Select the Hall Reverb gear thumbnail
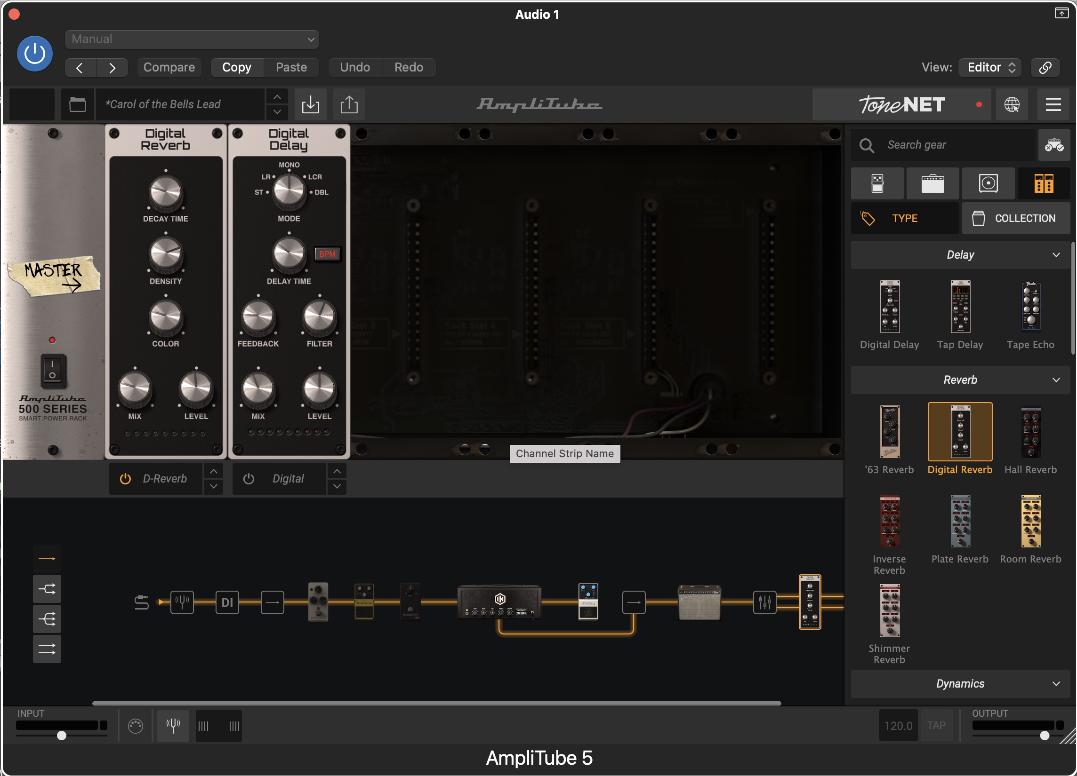The image size is (1077, 776). pos(1030,432)
